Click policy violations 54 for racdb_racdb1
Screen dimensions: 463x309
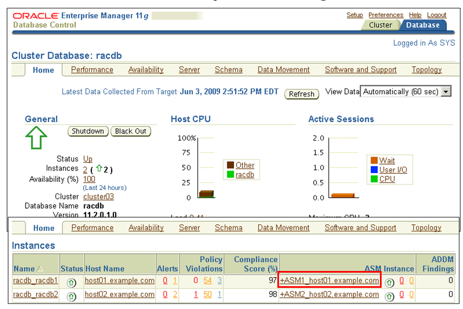207,280
